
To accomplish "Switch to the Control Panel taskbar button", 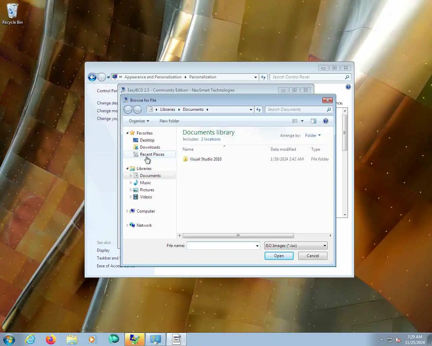I will (156, 339).
